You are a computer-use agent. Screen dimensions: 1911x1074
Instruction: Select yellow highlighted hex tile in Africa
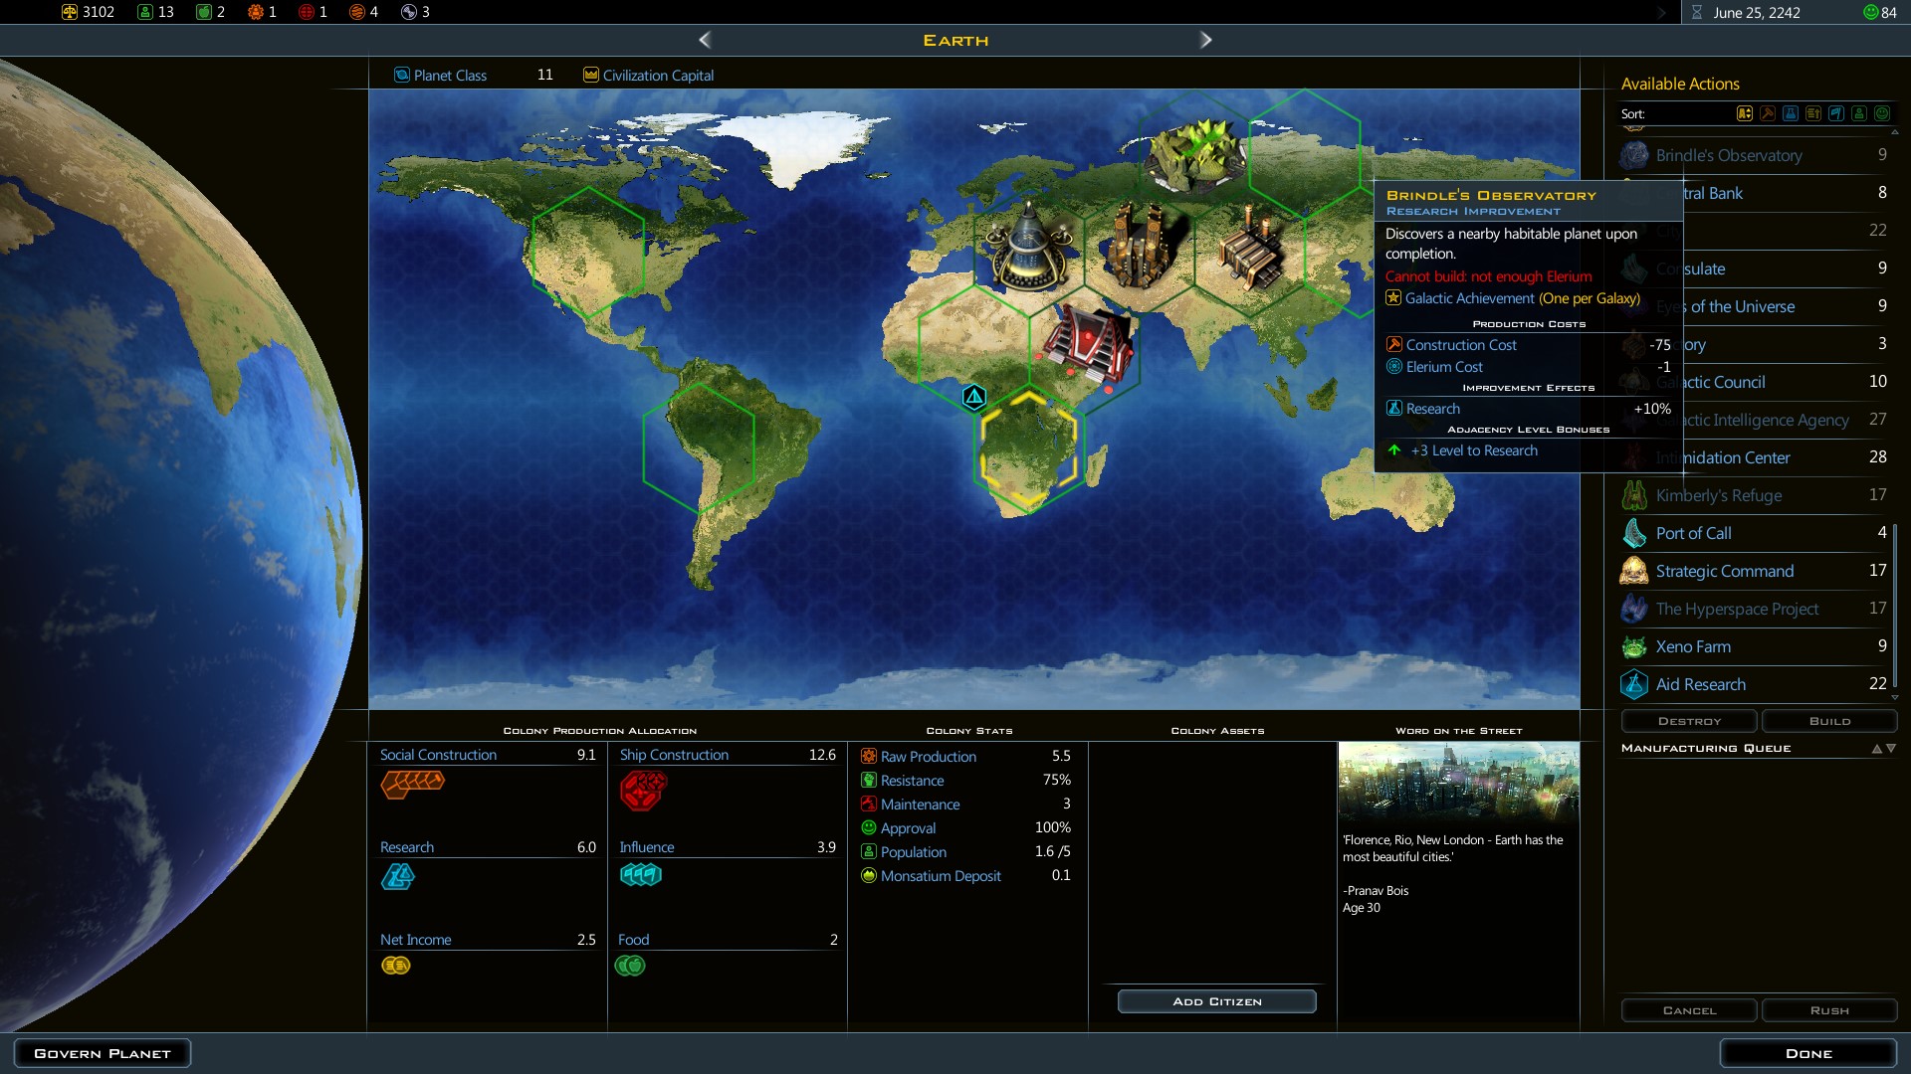click(x=1028, y=450)
